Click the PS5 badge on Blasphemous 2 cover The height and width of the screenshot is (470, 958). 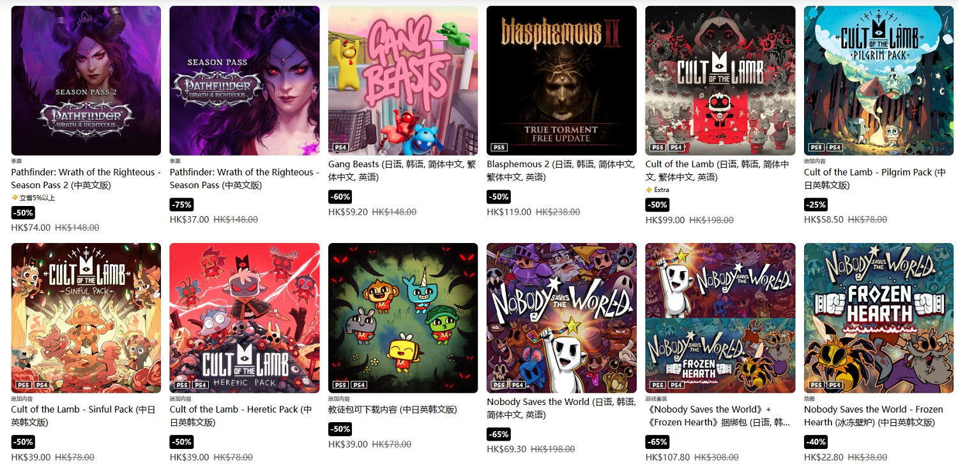click(499, 147)
